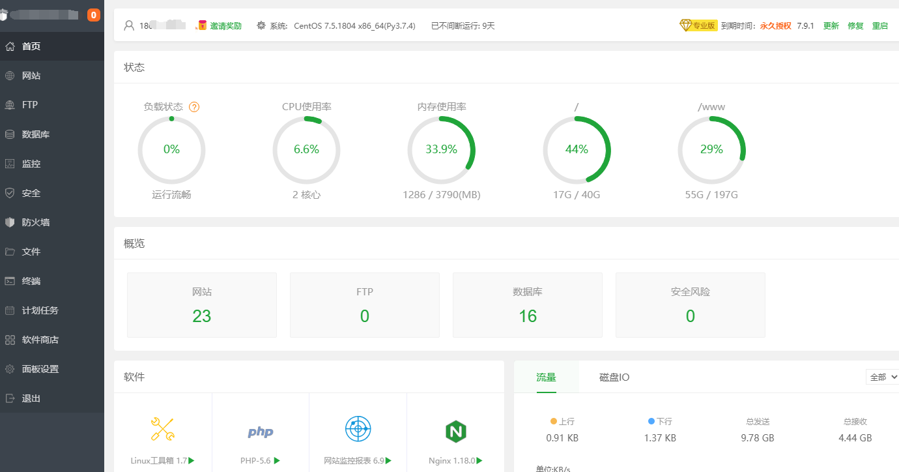Open the PHP-5.6 software icon
The height and width of the screenshot is (472, 899).
click(260, 432)
